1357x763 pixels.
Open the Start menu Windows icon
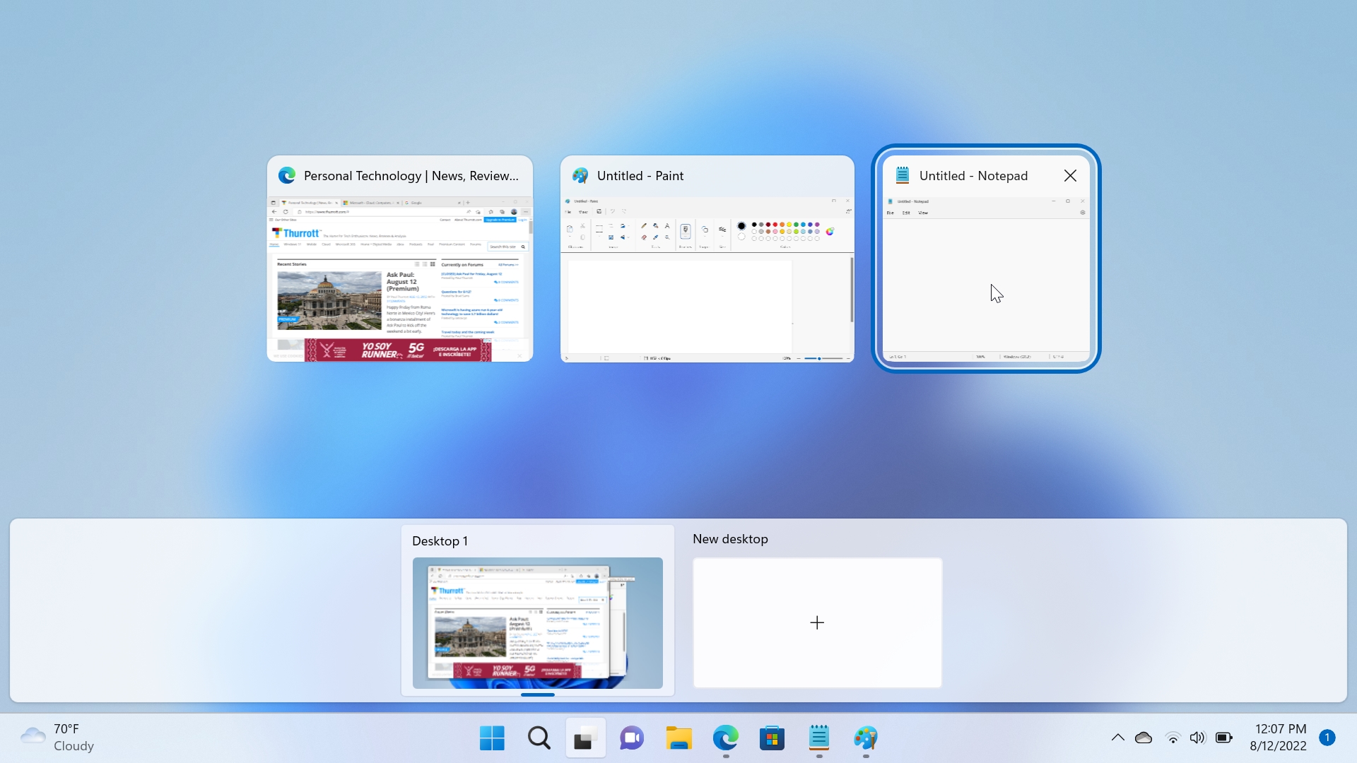pyautogui.click(x=492, y=738)
